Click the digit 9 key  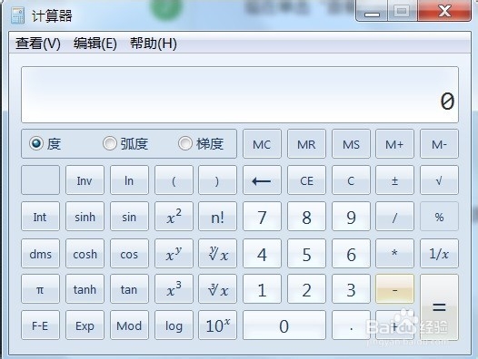351,217
